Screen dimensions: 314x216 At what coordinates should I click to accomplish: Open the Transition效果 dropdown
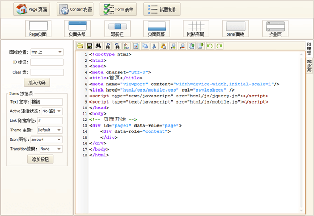[x=51, y=149]
